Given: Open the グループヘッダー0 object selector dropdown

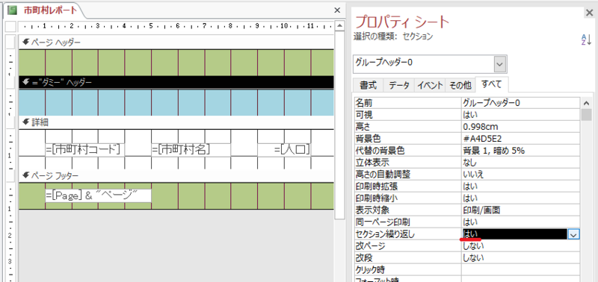Looking at the screenshot, I should click(500, 64).
